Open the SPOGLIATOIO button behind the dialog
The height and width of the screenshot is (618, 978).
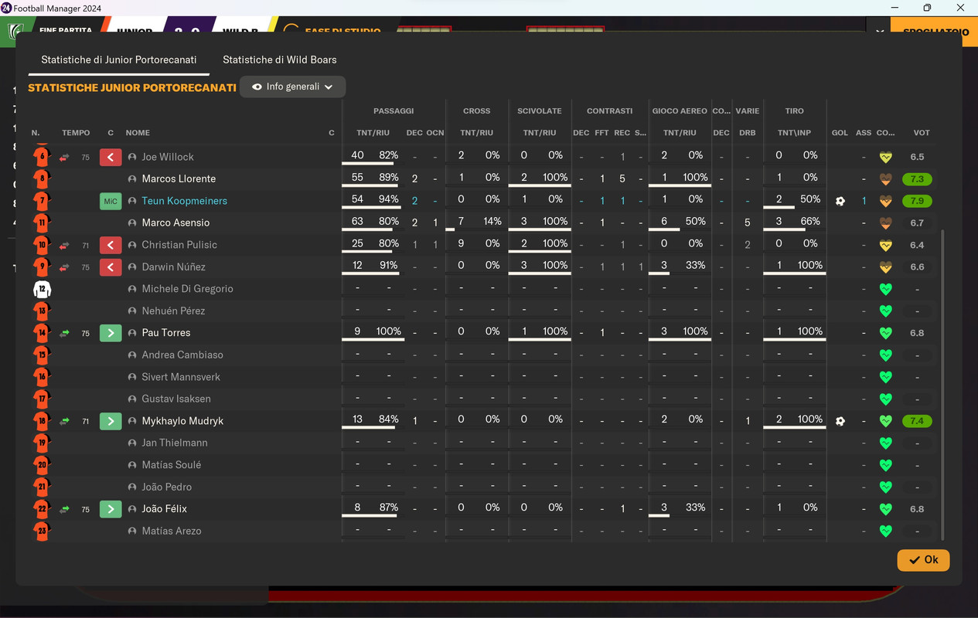pos(935,31)
